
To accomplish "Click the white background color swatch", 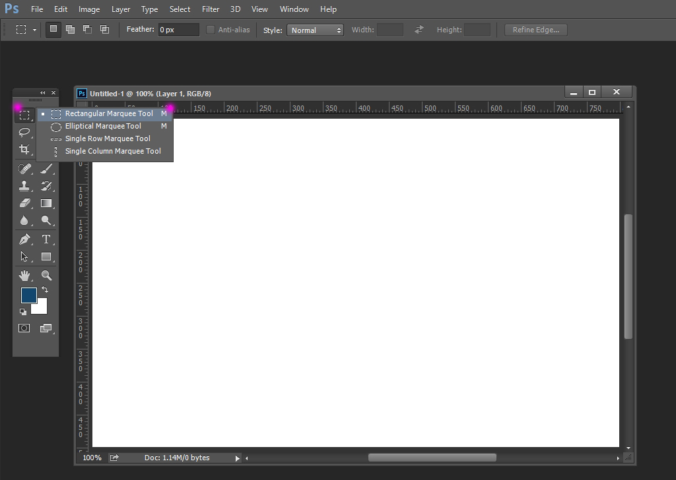I will pyautogui.click(x=42, y=308).
